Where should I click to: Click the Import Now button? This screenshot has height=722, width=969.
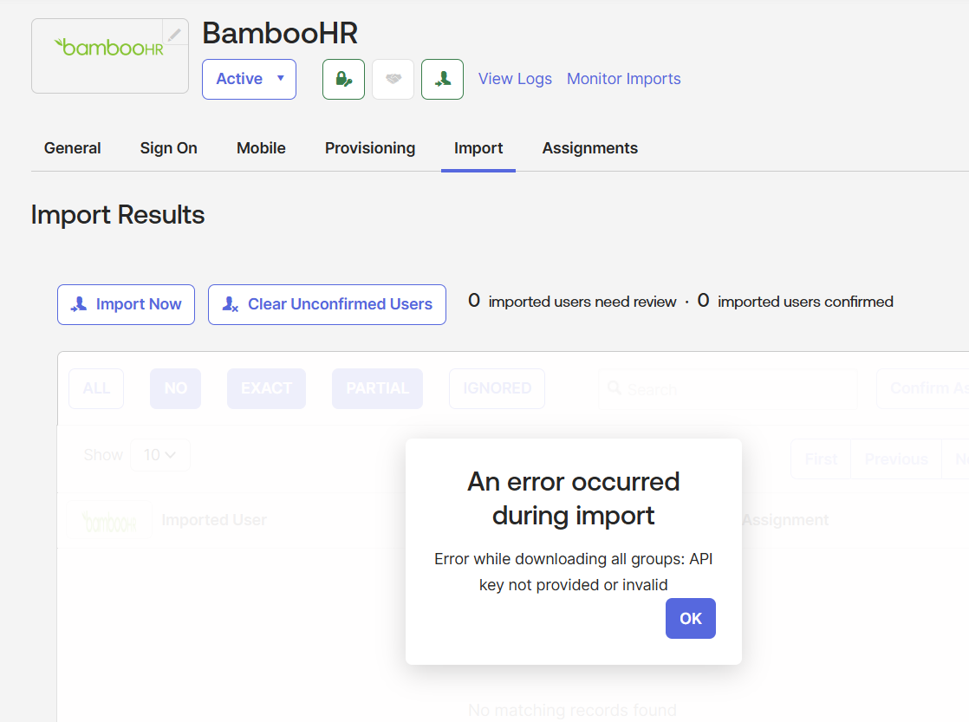[x=126, y=305]
